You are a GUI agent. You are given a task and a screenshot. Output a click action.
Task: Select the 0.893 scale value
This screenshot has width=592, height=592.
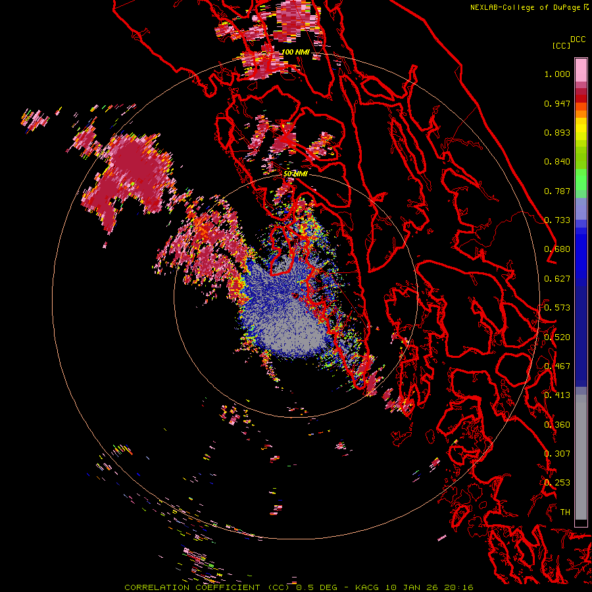point(557,132)
